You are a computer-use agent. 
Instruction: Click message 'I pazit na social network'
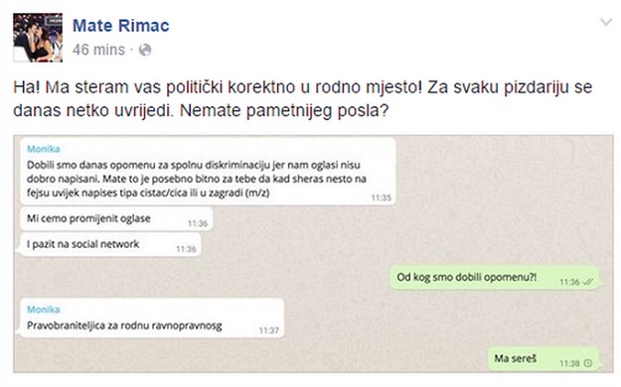(110, 244)
